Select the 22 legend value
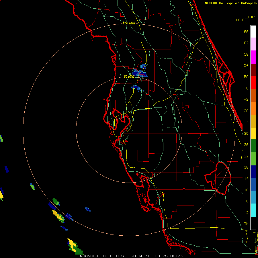The width and height of the screenshot is (258, 258). pyautogui.click(x=246, y=156)
